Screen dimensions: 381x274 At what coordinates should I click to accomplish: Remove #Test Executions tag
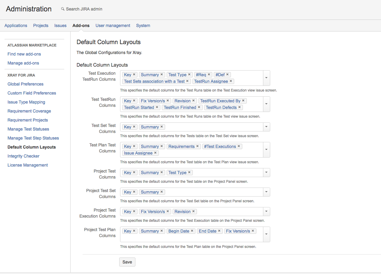click(x=239, y=146)
